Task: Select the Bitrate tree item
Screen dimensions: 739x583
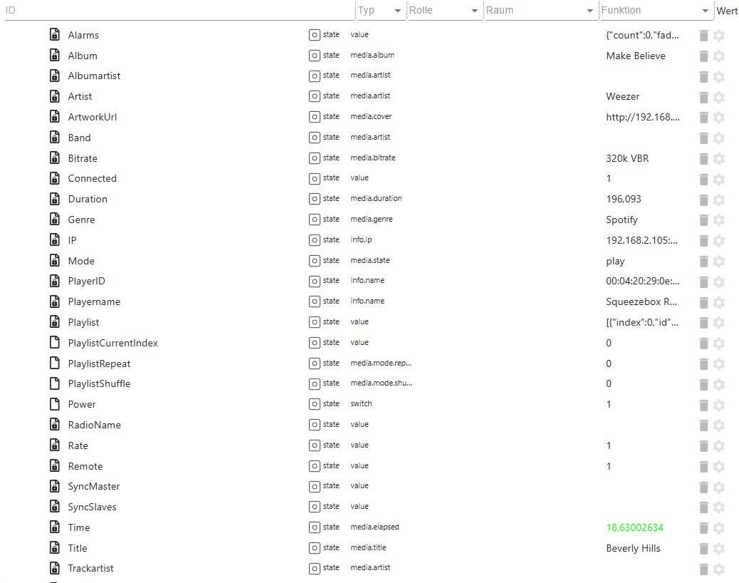Action: click(83, 158)
